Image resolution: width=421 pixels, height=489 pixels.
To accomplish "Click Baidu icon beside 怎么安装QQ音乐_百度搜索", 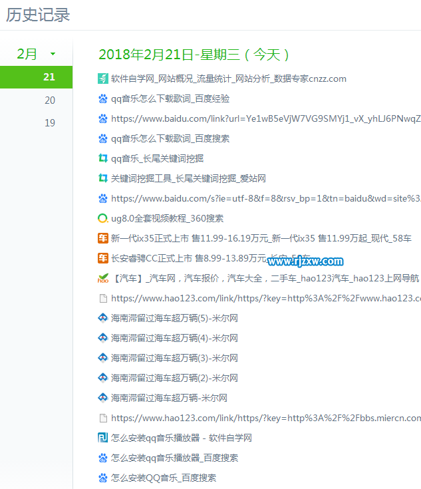I will tap(103, 478).
